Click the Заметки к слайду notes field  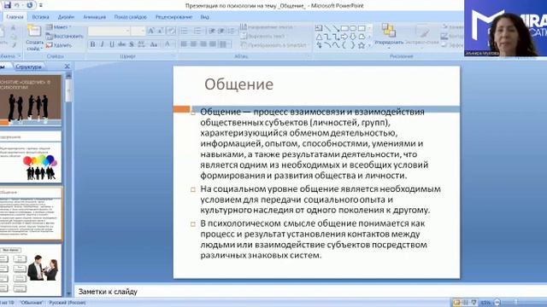pos(310,292)
